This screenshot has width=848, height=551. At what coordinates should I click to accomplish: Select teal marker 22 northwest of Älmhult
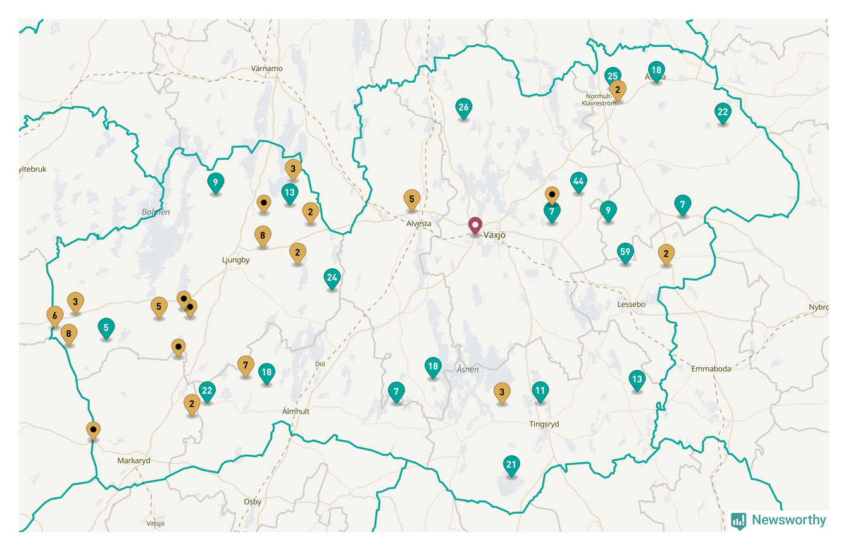(207, 391)
